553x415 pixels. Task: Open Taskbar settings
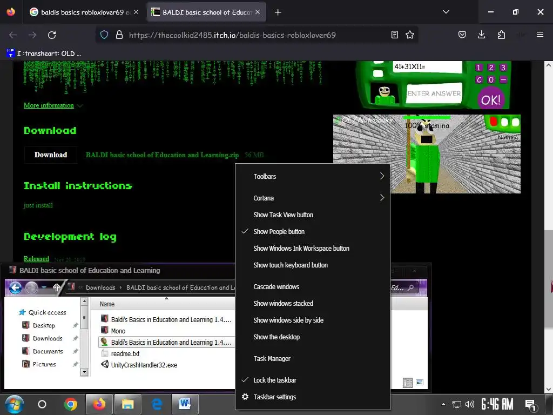tap(313, 397)
